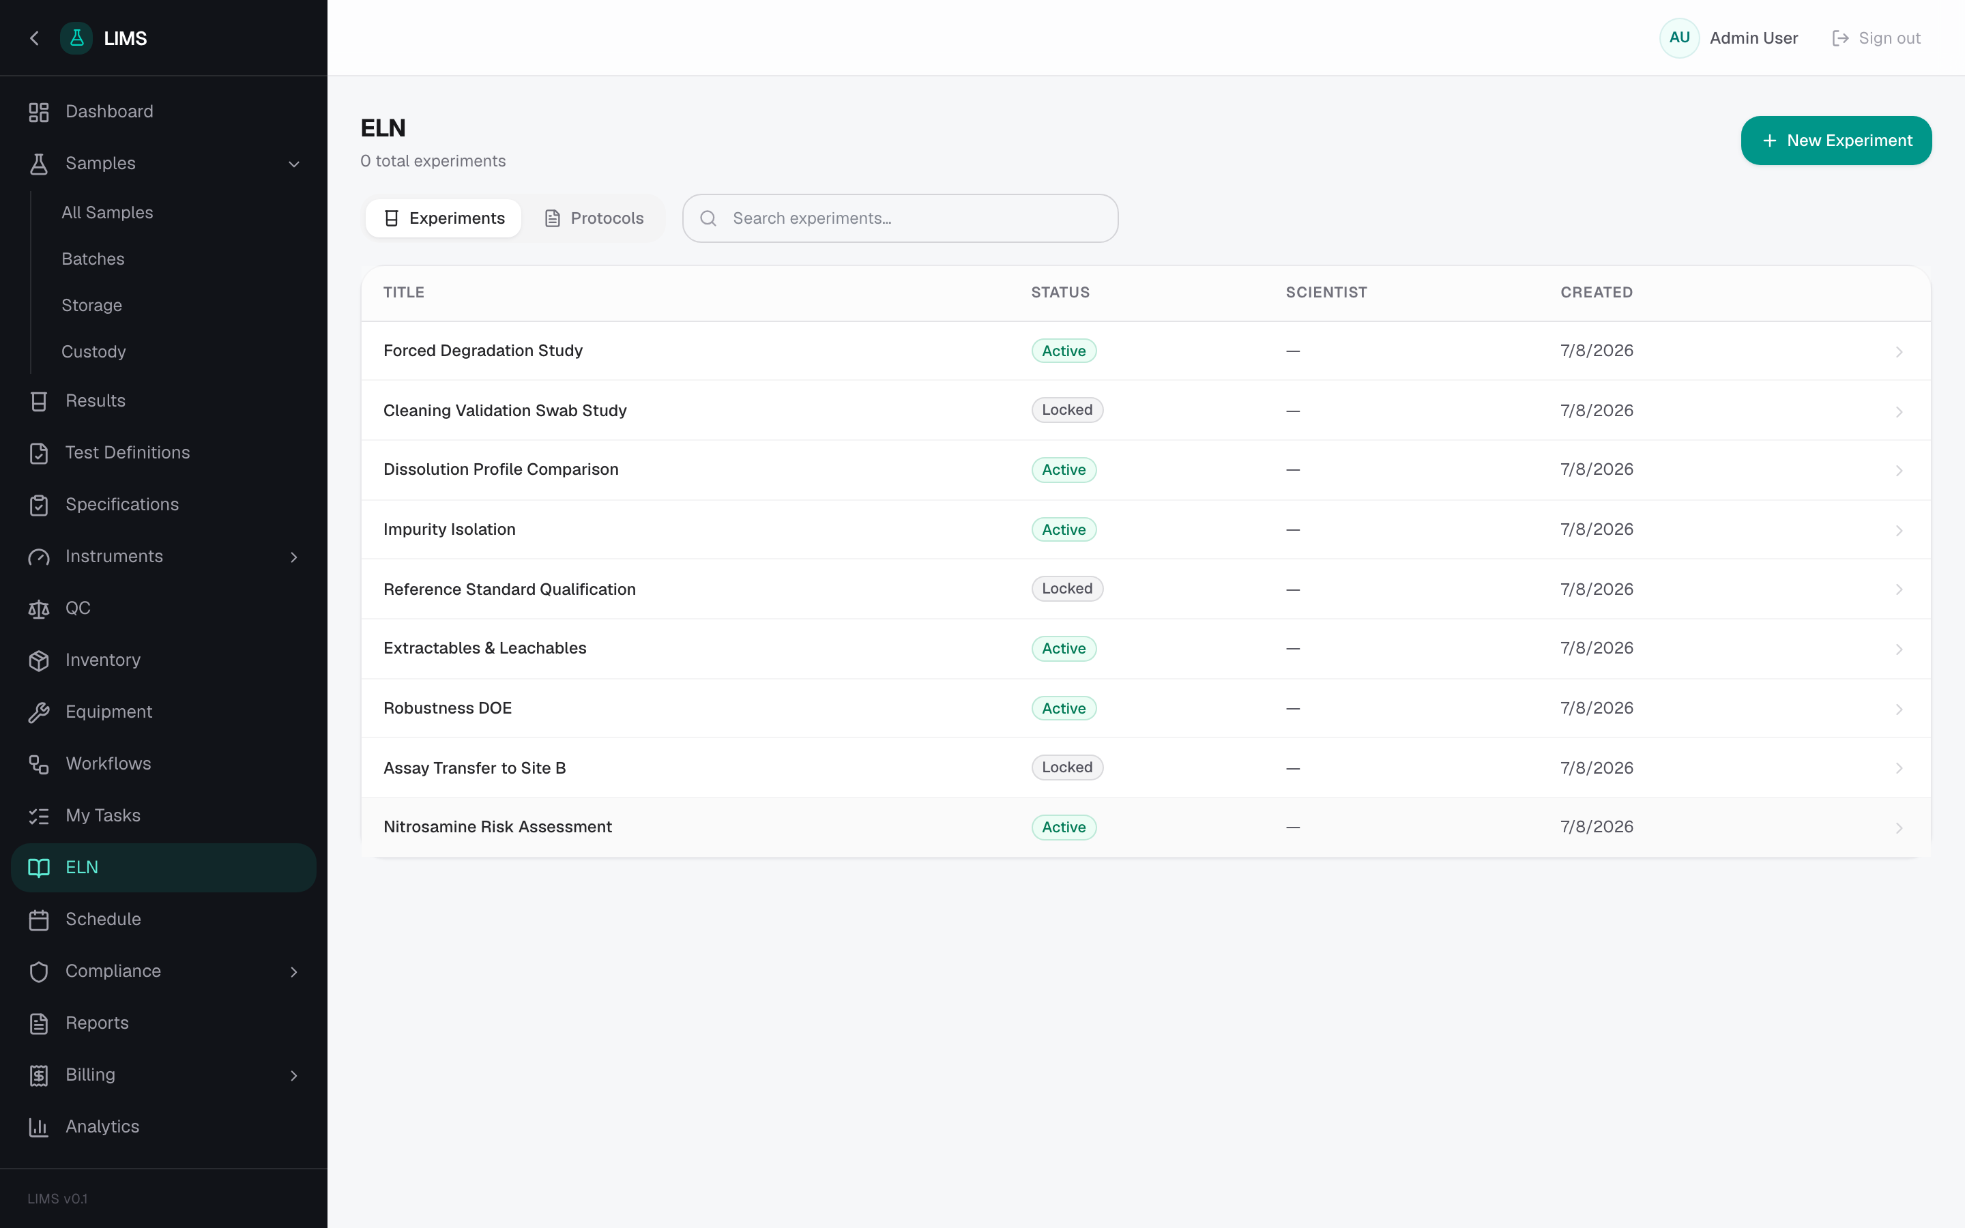Open Workflows via its node icon
1965x1228 pixels.
tap(39, 764)
